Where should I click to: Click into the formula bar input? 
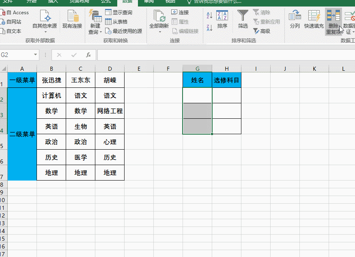point(226,55)
